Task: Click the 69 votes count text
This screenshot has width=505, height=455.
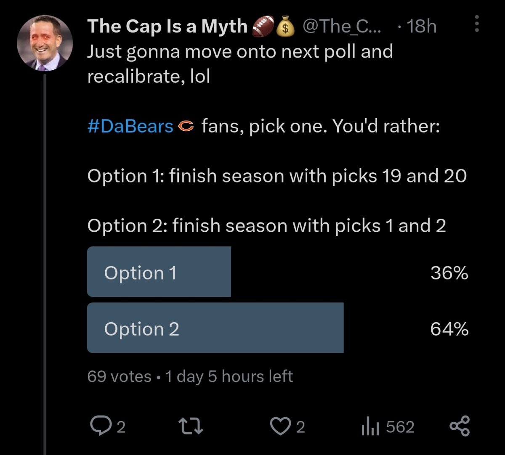Action: pos(119,376)
